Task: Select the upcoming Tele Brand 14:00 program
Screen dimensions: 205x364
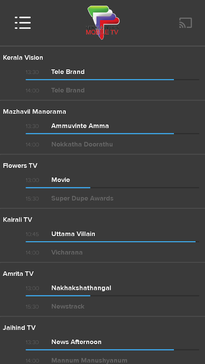Action: [x=68, y=90]
